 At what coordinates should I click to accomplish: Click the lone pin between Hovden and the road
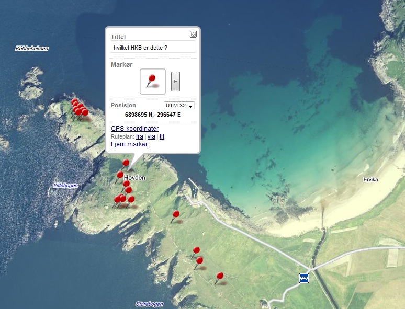pos(176,214)
